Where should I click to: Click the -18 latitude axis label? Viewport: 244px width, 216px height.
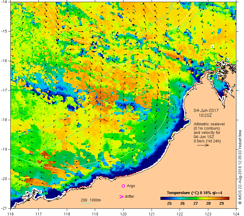[x=4, y=120]
